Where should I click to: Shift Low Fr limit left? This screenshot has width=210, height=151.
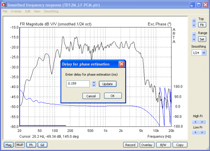pyautogui.click(x=195, y=132)
